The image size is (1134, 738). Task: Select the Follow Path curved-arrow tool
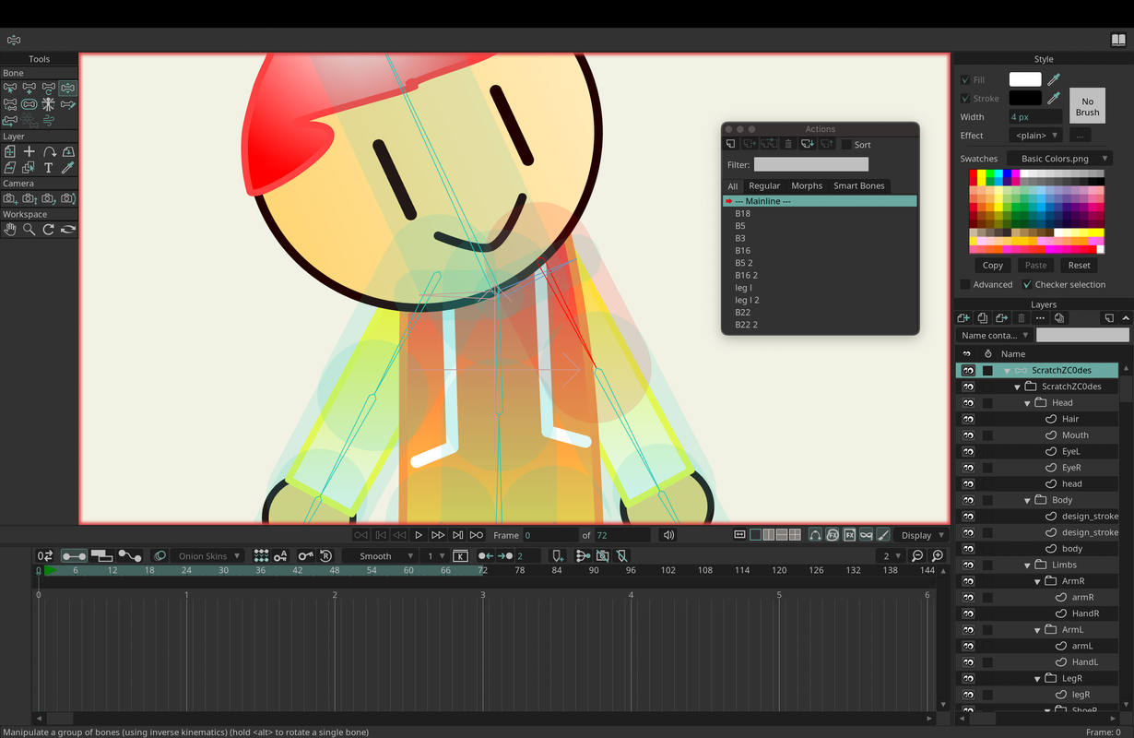[49, 152]
